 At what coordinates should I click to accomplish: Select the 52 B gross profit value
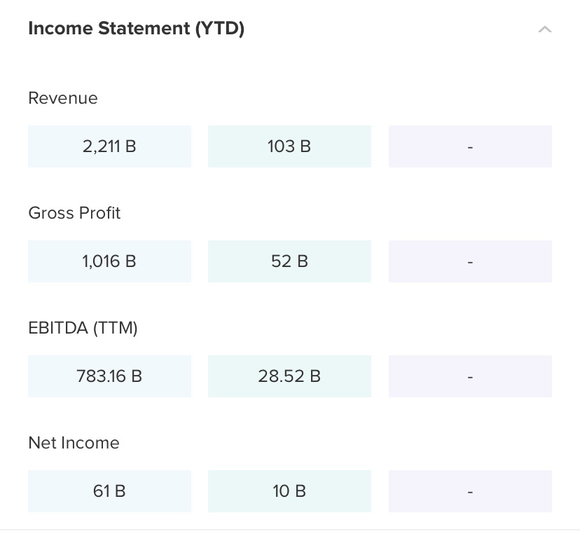289,261
